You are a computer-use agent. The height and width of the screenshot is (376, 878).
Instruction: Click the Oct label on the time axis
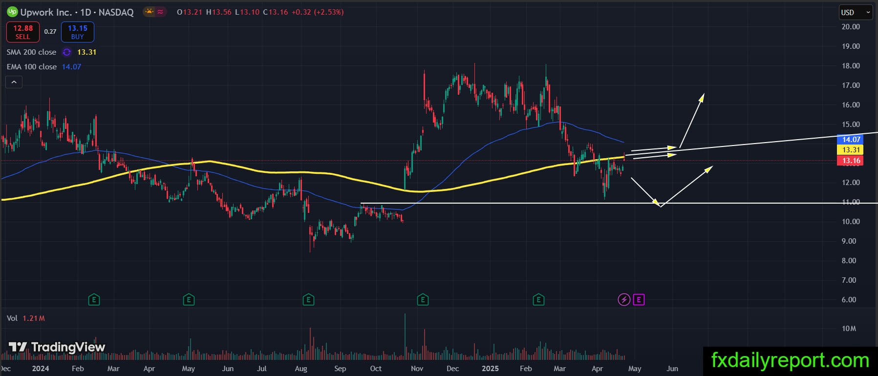[376, 369]
